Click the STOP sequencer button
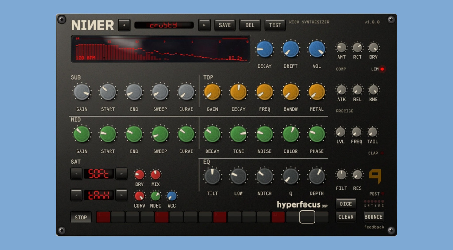The image size is (453, 250). click(81, 218)
